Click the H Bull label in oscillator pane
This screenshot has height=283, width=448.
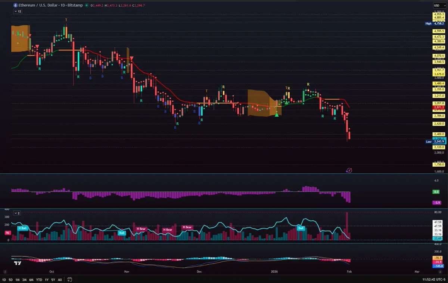click(x=22, y=228)
